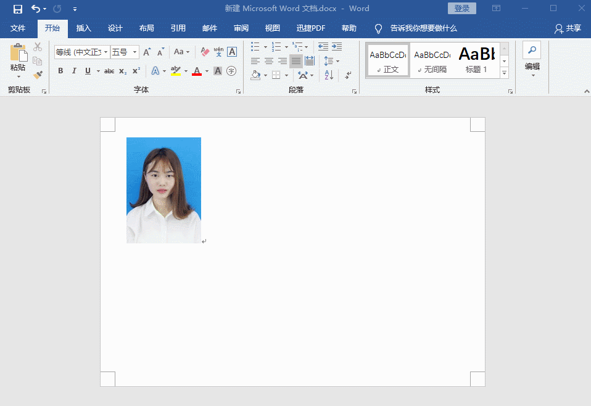Save the document with the floppy icon
Image resolution: width=591 pixels, height=406 pixels.
pyautogui.click(x=17, y=9)
